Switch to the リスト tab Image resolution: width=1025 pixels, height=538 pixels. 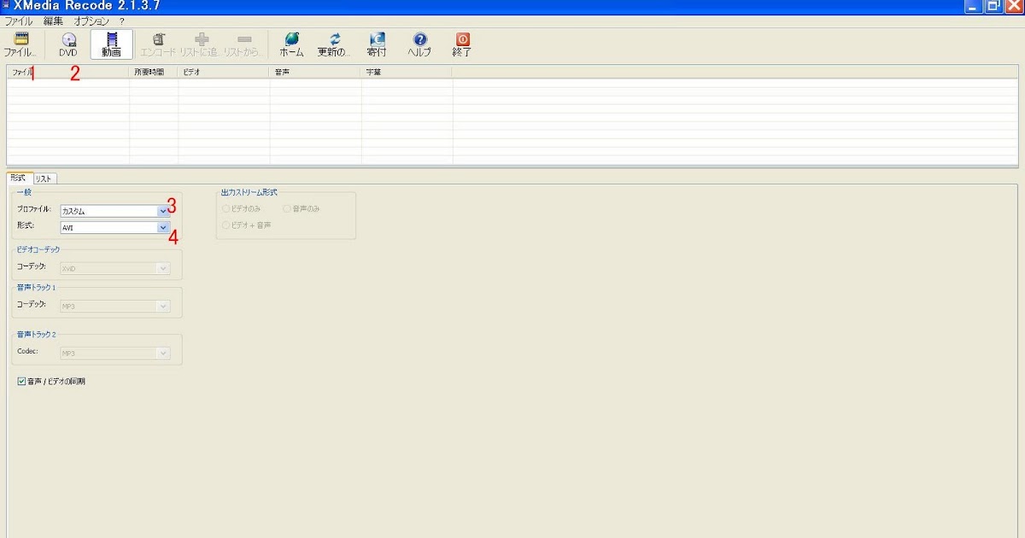coord(44,178)
